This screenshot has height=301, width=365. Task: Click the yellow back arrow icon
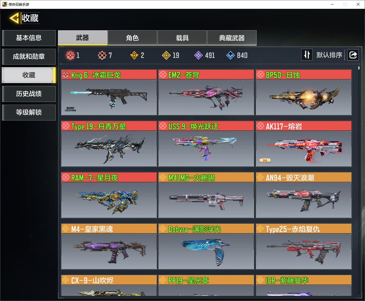14,18
